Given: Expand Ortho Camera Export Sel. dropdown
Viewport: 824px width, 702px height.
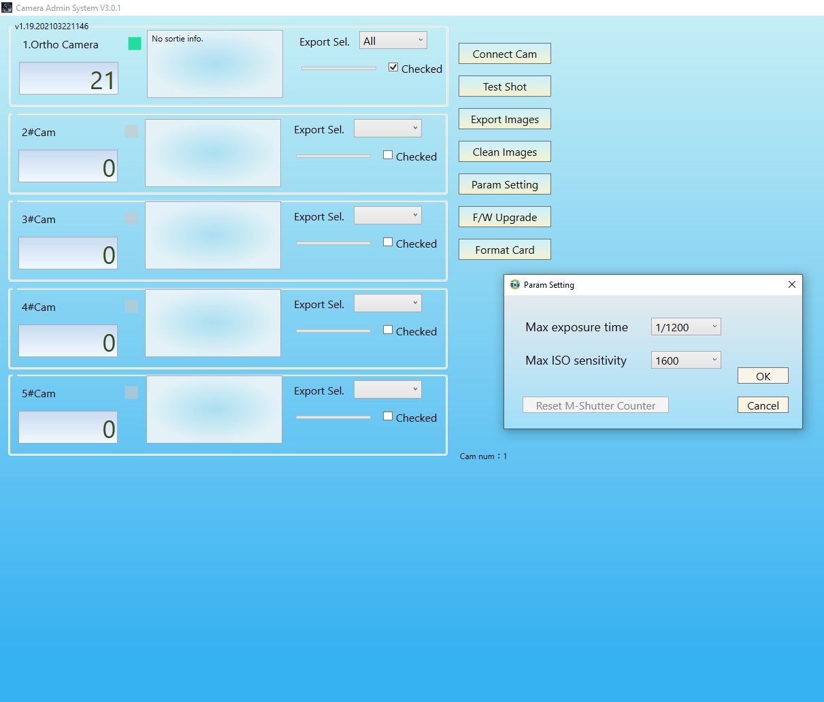Looking at the screenshot, I should click(x=393, y=41).
